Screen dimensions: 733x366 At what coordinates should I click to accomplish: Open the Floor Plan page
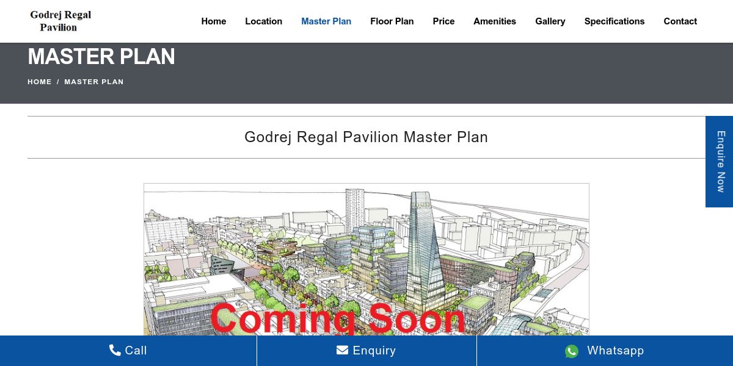tap(392, 21)
